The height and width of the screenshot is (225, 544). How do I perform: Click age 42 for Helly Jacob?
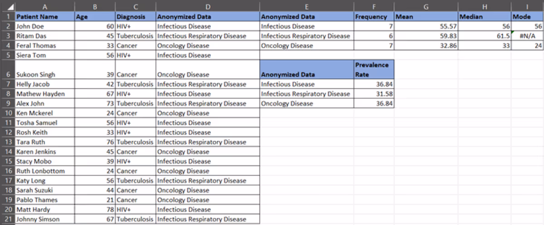[x=95, y=84]
